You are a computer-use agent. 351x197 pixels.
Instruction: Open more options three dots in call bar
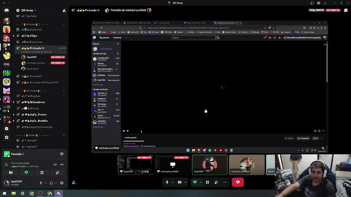(x=225, y=182)
